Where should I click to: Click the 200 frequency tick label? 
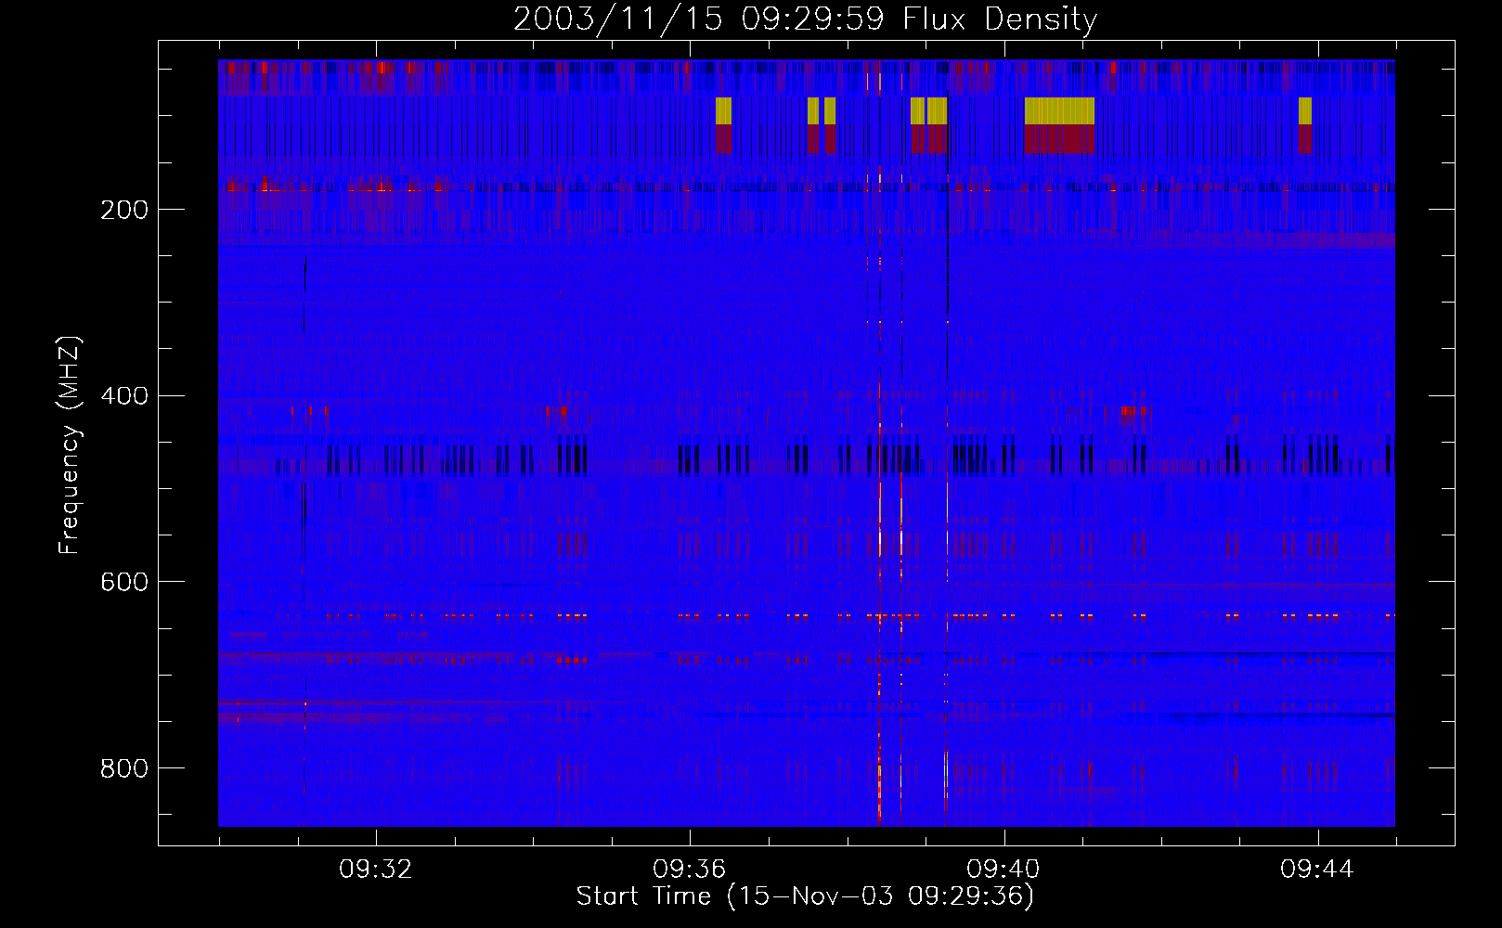(x=124, y=210)
